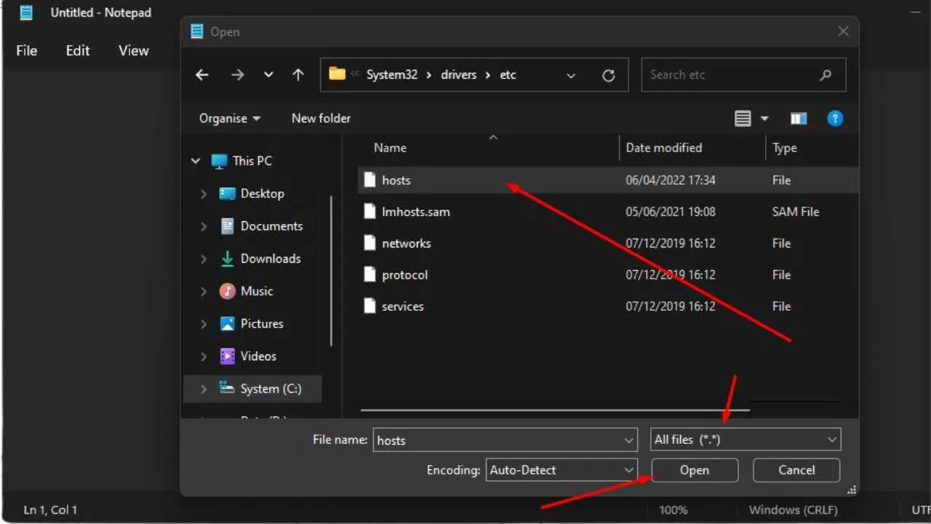
Task: Open the All files type dropdown
Action: (x=746, y=440)
